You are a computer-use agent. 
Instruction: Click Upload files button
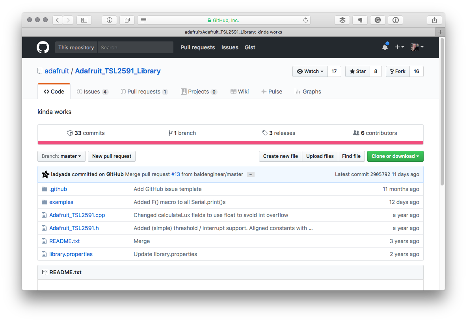320,156
